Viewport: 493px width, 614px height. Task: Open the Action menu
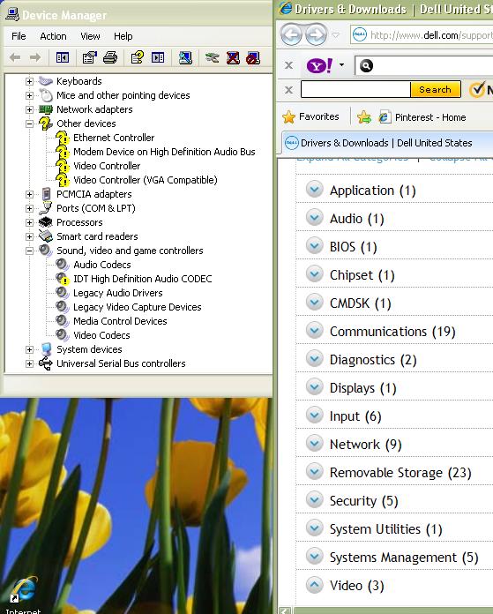pyautogui.click(x=53, y=36)
